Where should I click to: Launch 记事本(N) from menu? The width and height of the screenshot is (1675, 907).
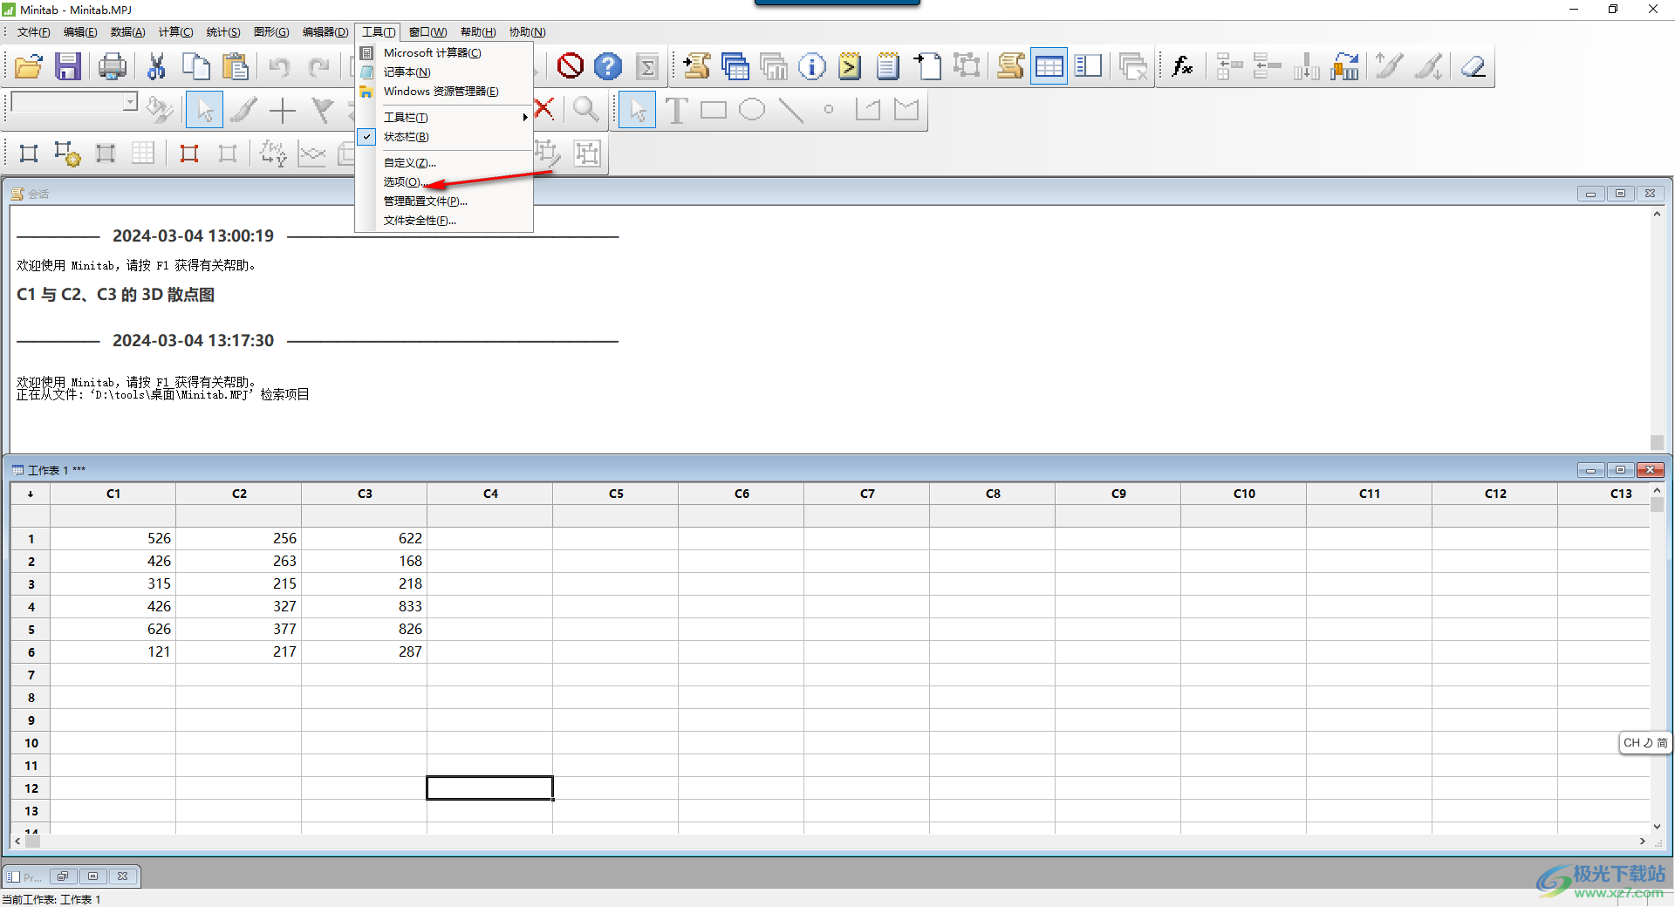click(444, 72)
